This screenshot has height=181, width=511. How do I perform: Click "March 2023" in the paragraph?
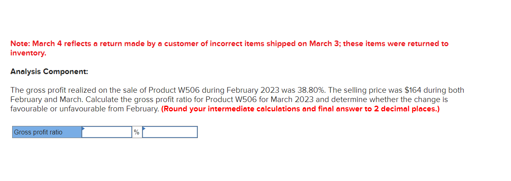(x=290, y=99)
